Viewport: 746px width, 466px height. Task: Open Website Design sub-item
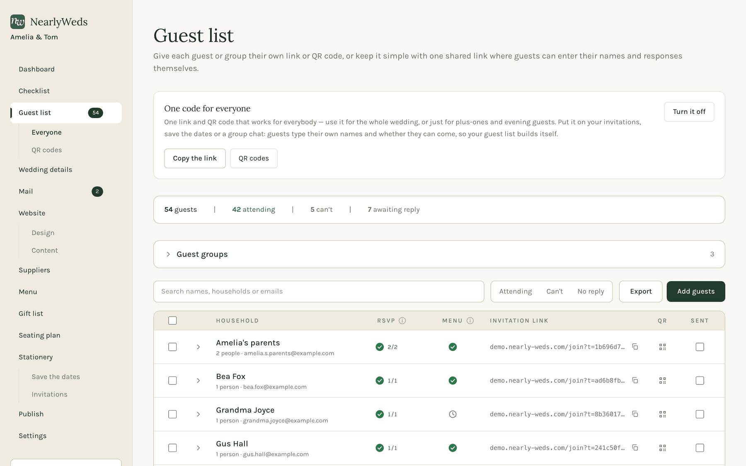43,233
